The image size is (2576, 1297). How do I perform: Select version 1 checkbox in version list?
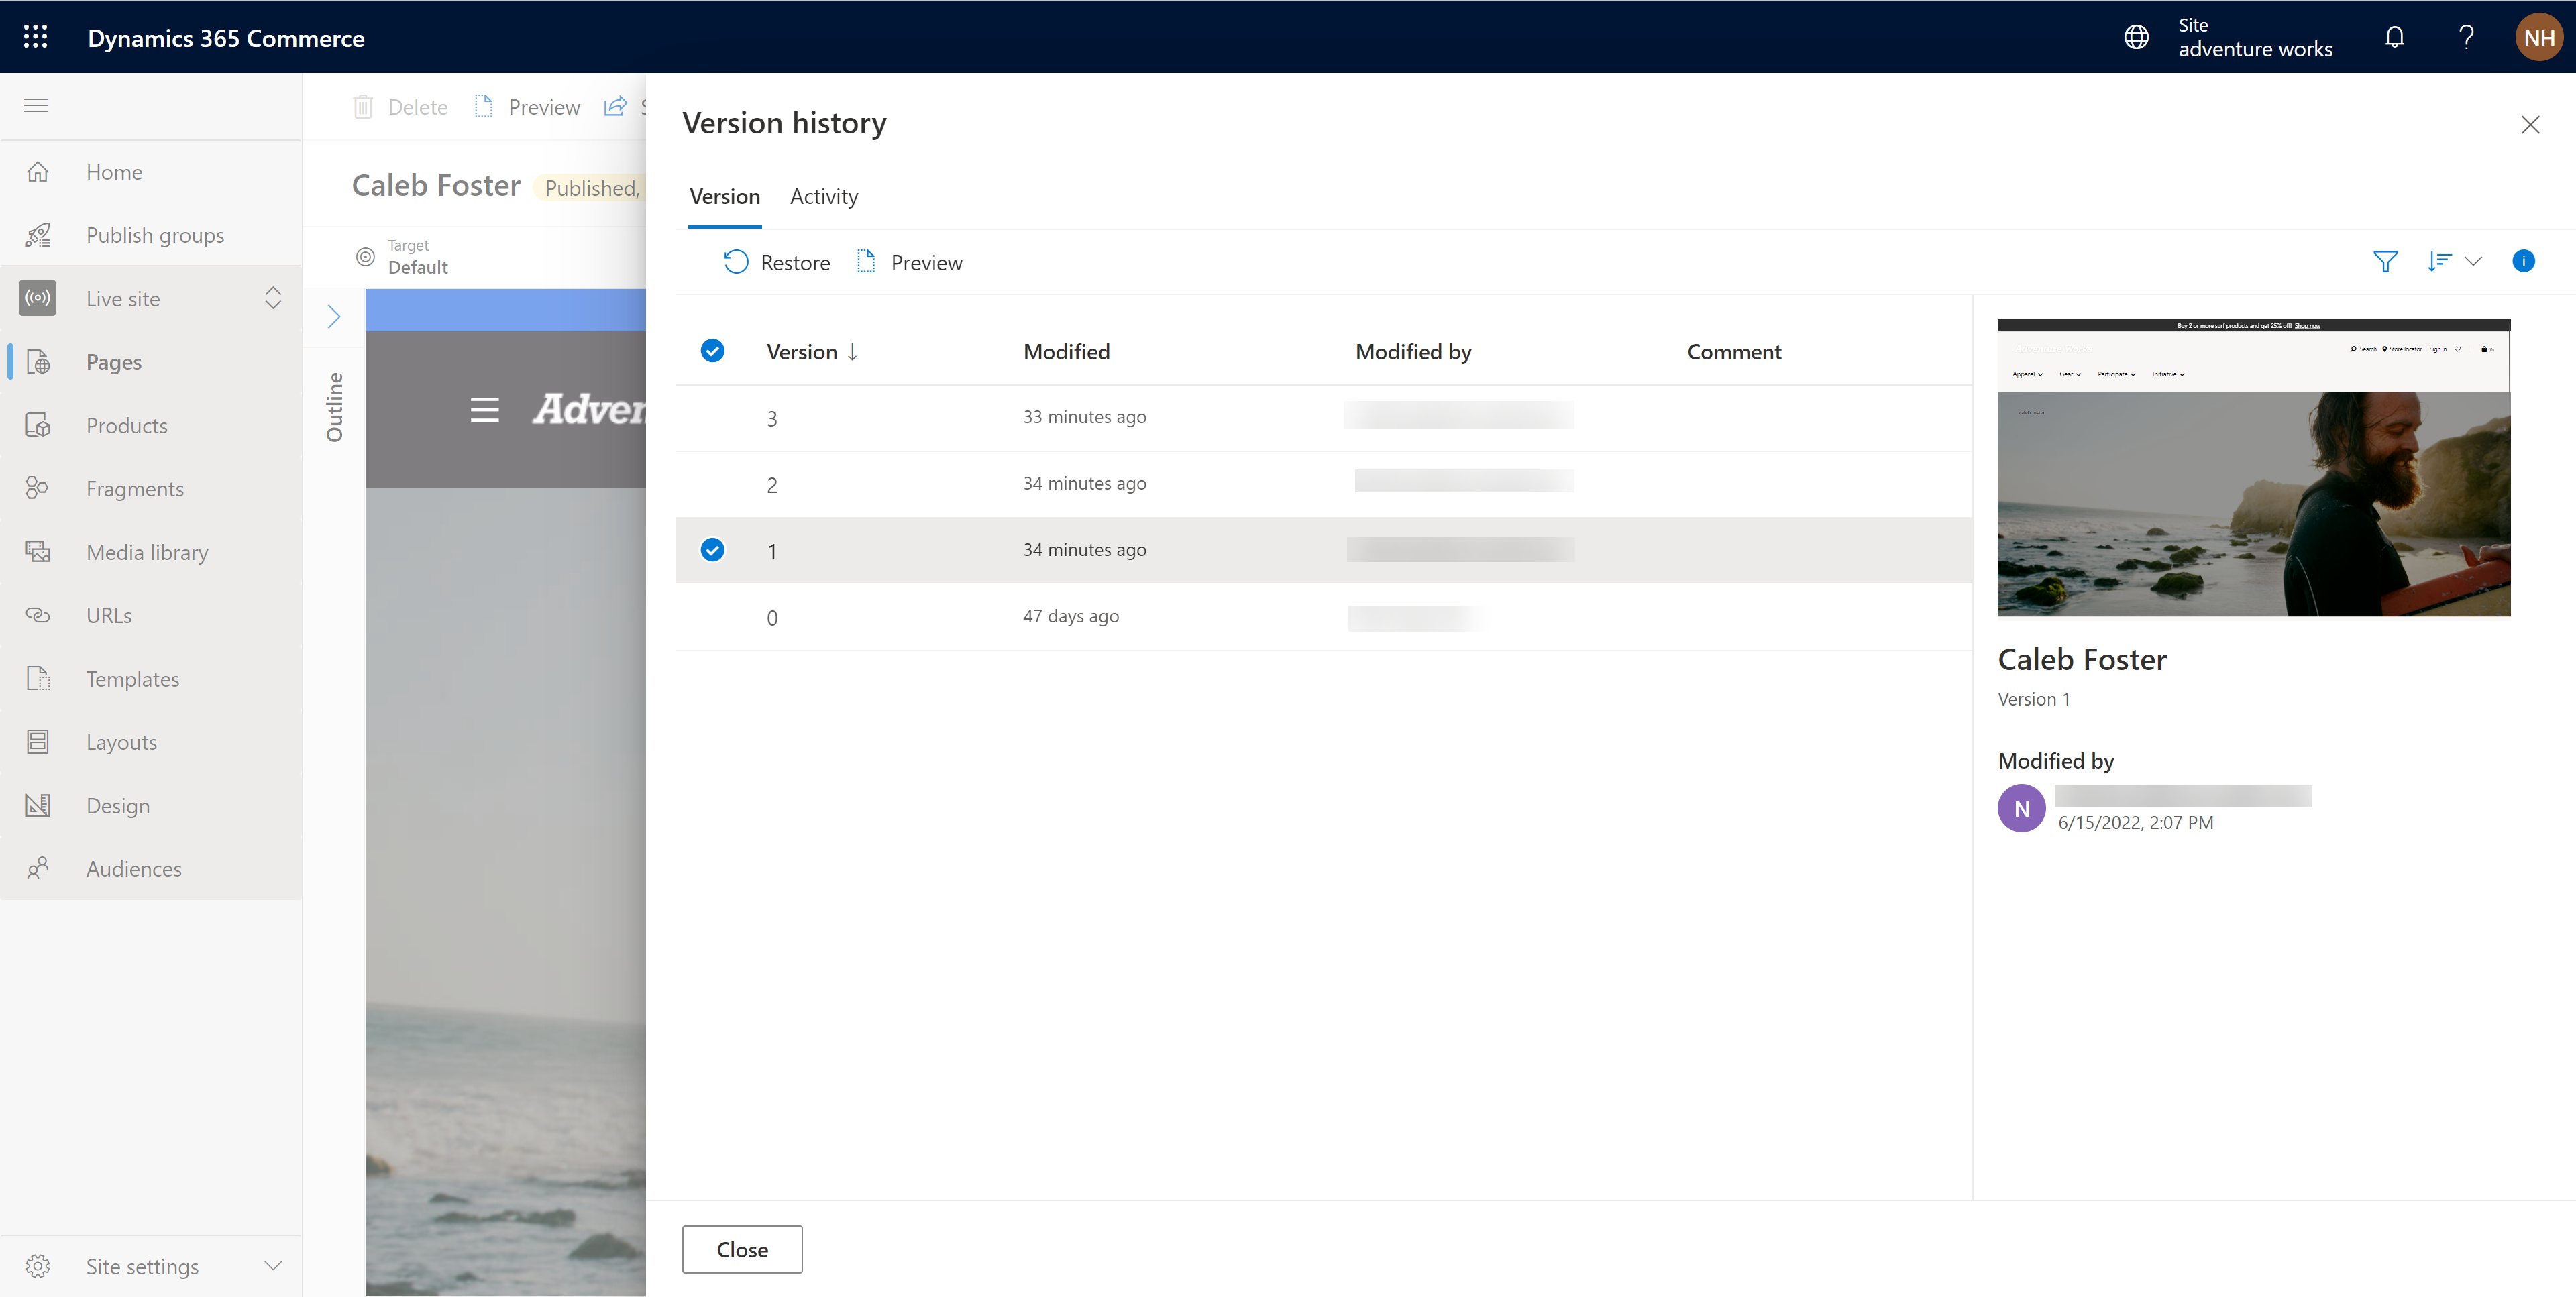(712, 549)
